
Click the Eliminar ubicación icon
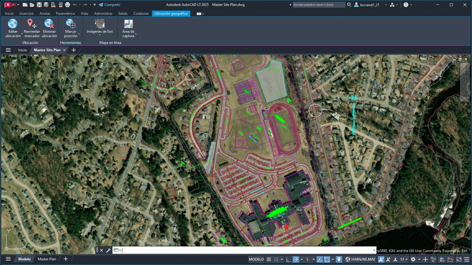click(49, 24)
